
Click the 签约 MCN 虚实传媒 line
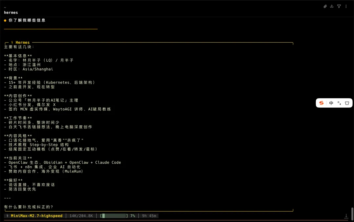click(57, 109)
